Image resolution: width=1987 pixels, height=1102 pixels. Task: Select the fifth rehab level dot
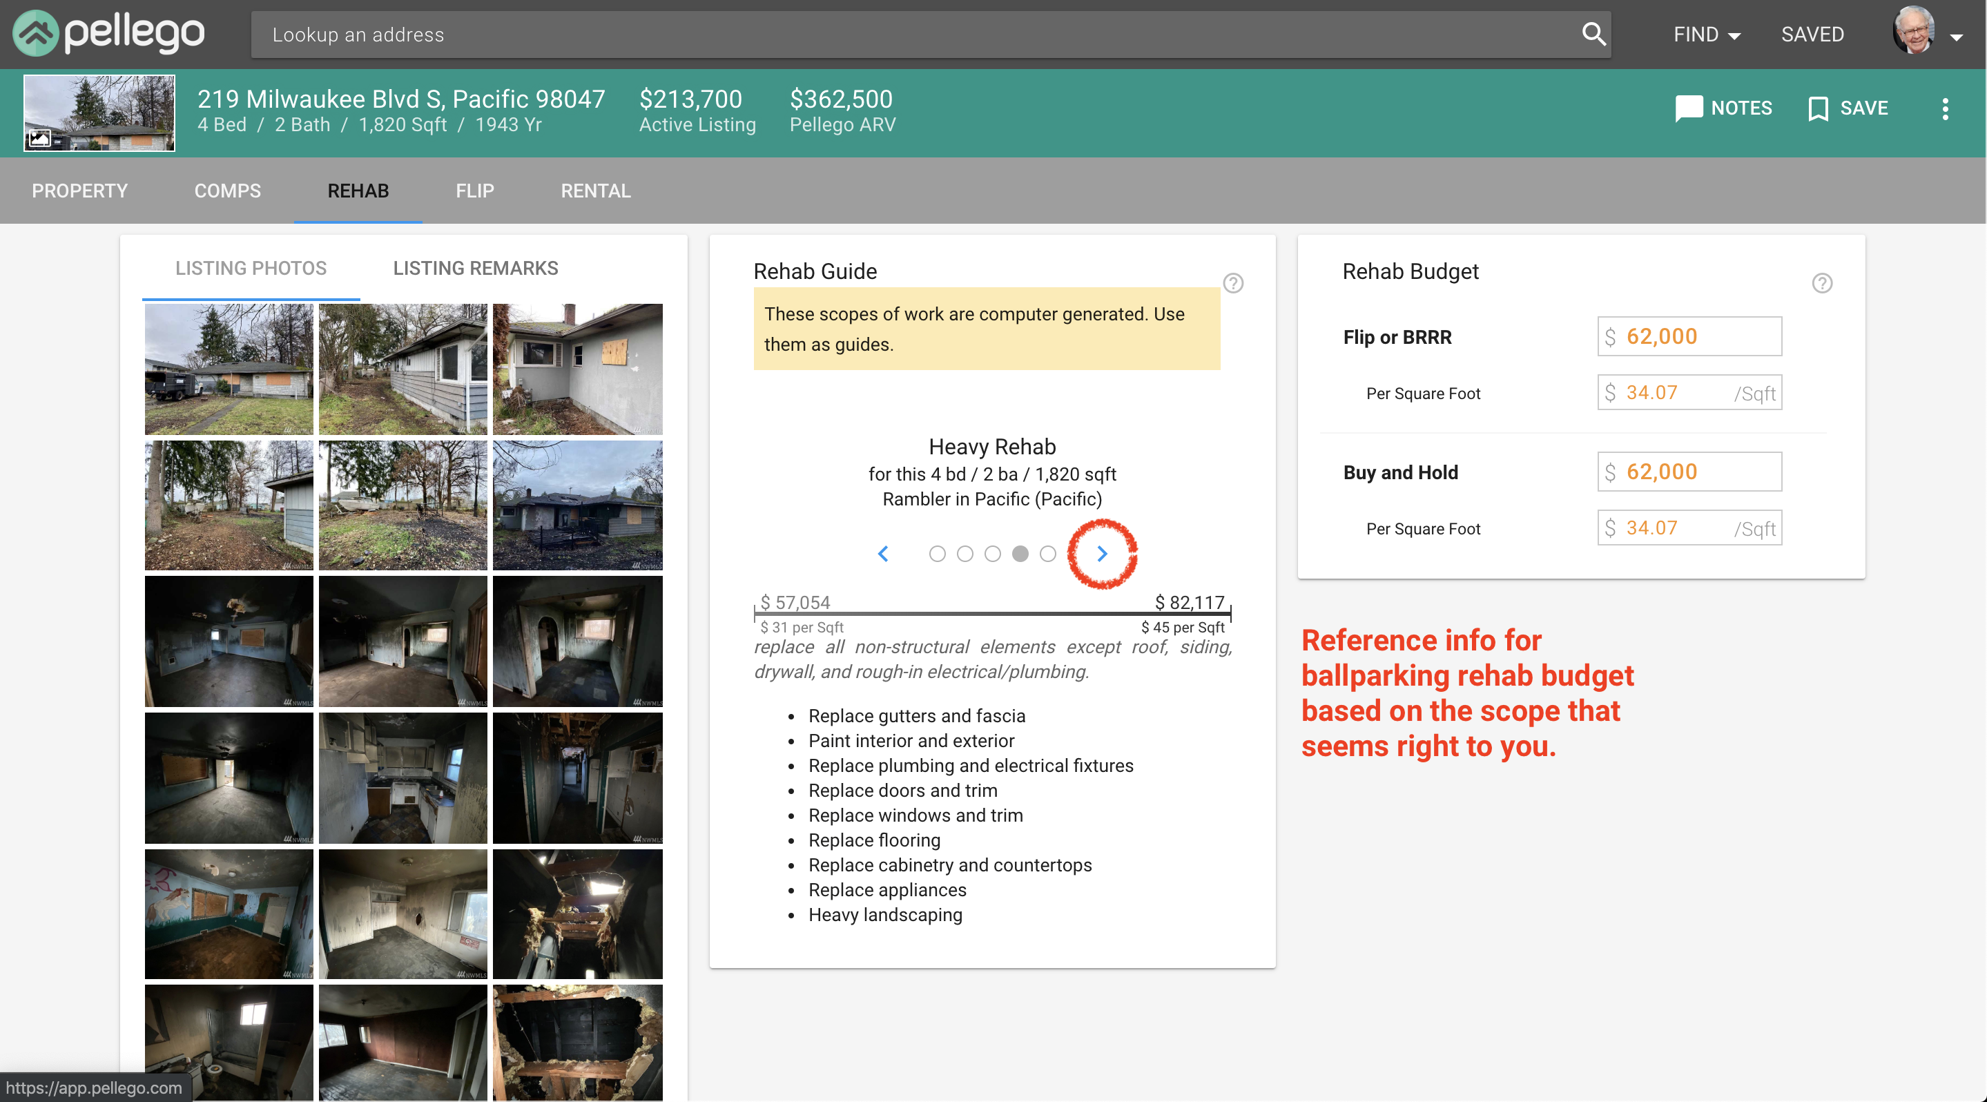[1047, 554]
